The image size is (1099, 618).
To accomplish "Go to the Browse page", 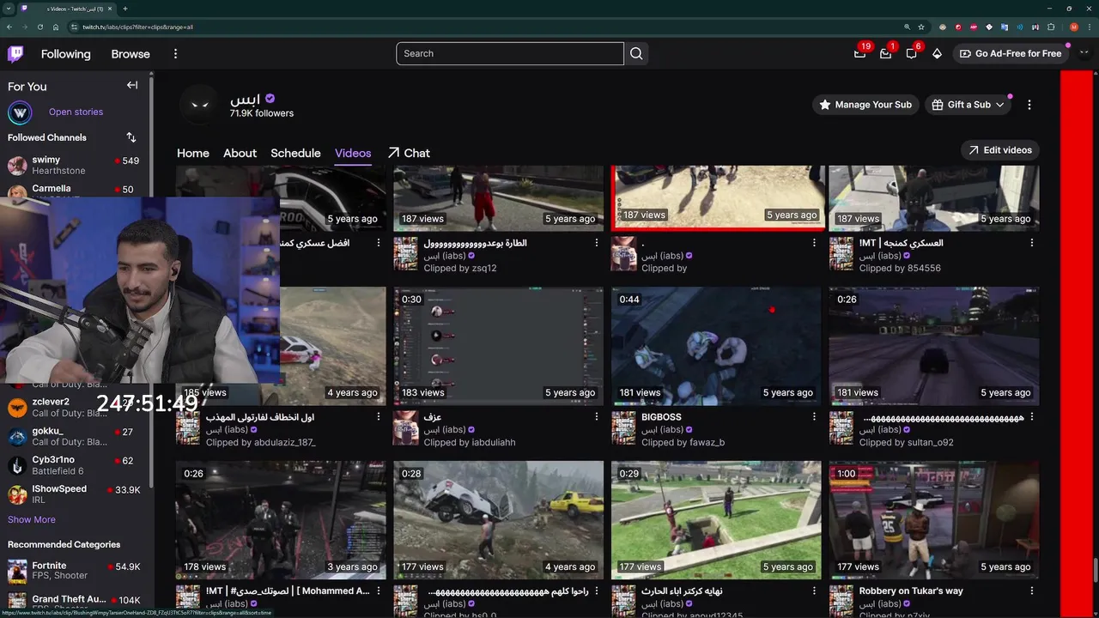I will pyautogui.click(x=131, y=53).
